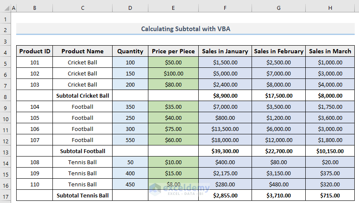Select the 'Subtotal Football' cell

tap(82, 151)
